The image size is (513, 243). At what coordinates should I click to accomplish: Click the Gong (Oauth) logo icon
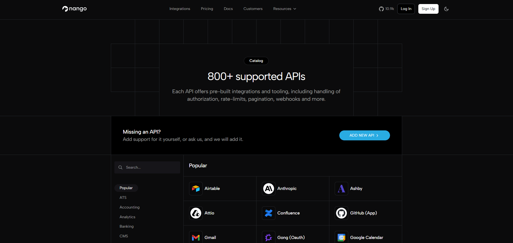click(x=269, y=237)
